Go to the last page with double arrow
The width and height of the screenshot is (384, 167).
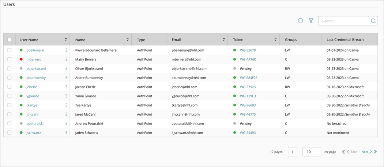375,152
